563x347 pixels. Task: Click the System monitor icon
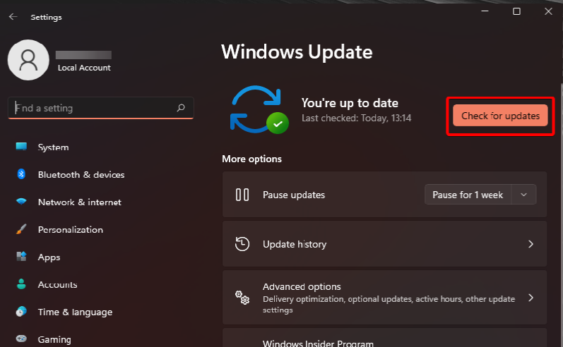coord(21,147)
